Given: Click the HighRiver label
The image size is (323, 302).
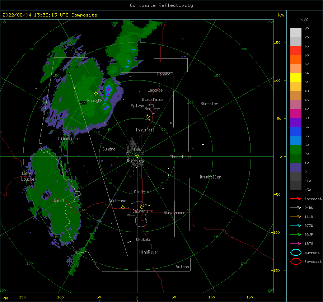Looking at the screenshot, I should coord(149,252).
